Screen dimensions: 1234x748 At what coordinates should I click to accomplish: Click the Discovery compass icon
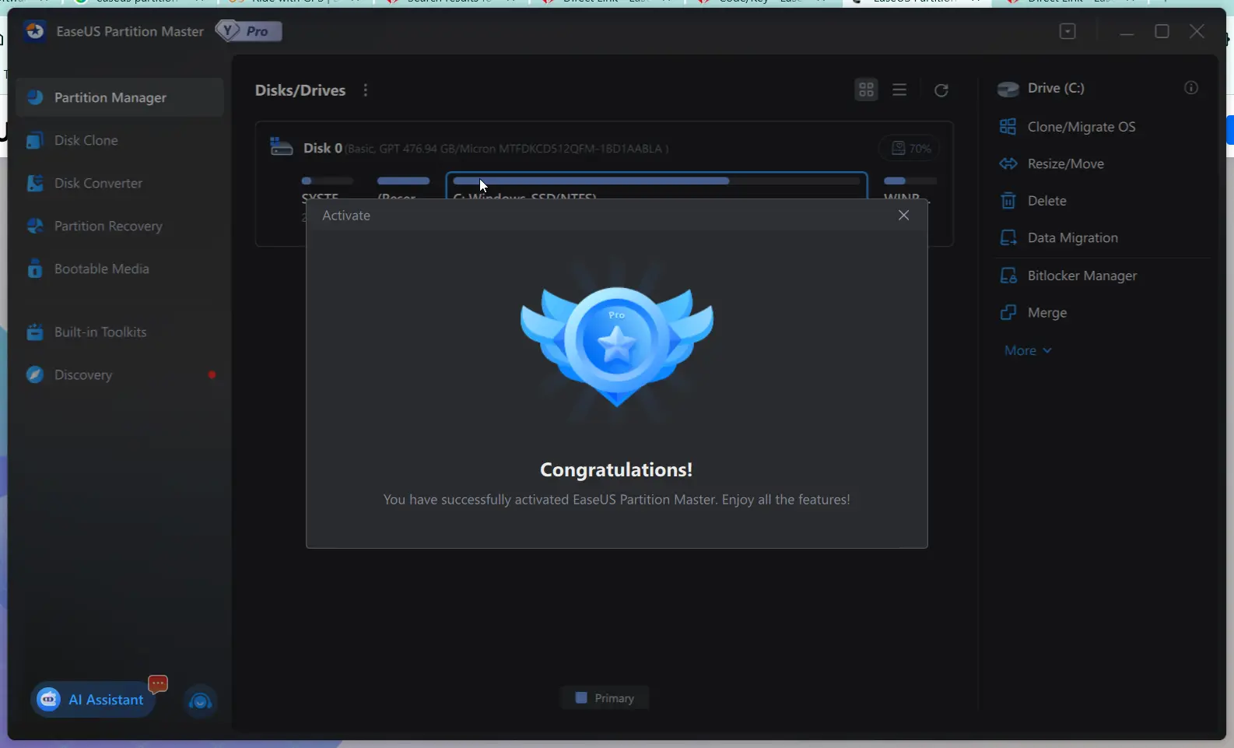click(x=34, y=374)
